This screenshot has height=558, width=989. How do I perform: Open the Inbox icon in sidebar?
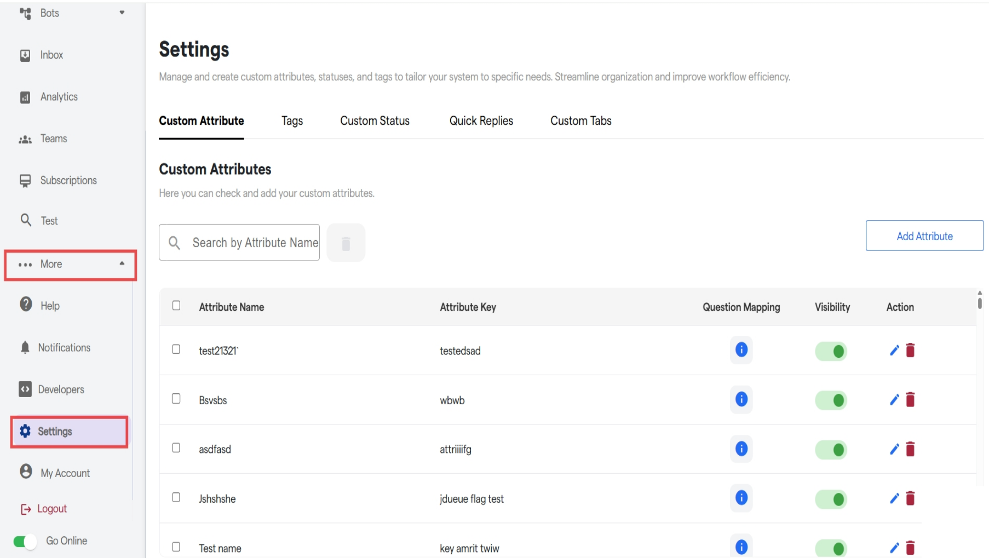coord(25,55)
